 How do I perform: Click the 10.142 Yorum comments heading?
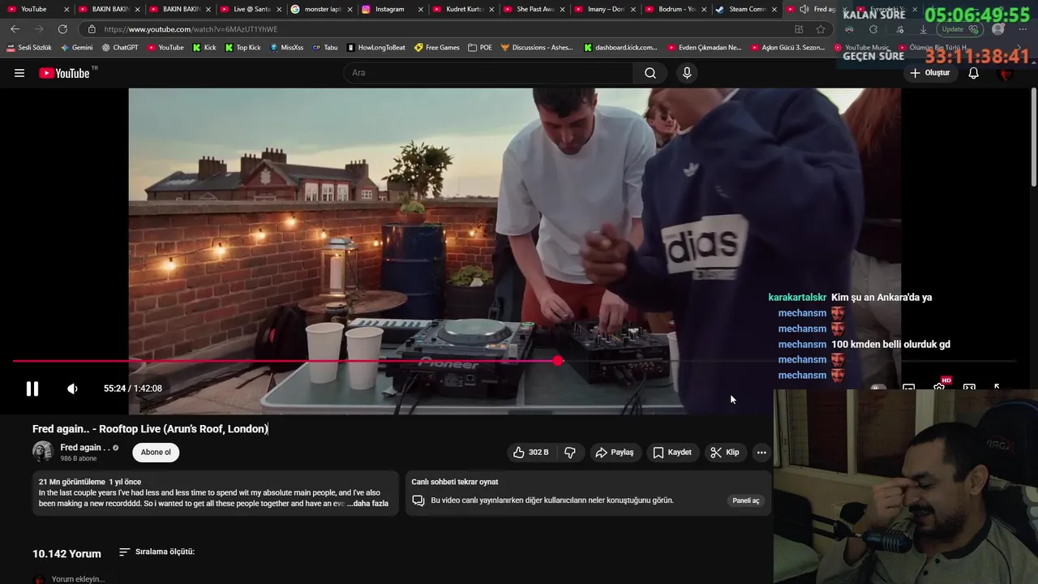click(66, 553)
